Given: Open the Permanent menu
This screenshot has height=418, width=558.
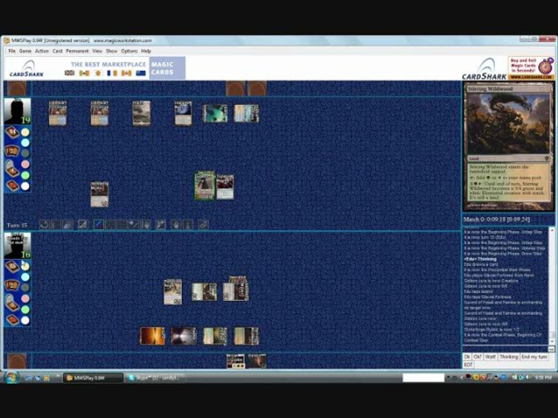Looking at the screenshot, I should coord(77,51).
